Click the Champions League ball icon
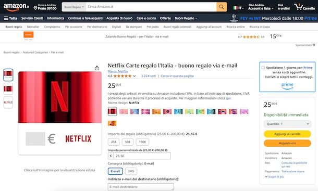 234,18
